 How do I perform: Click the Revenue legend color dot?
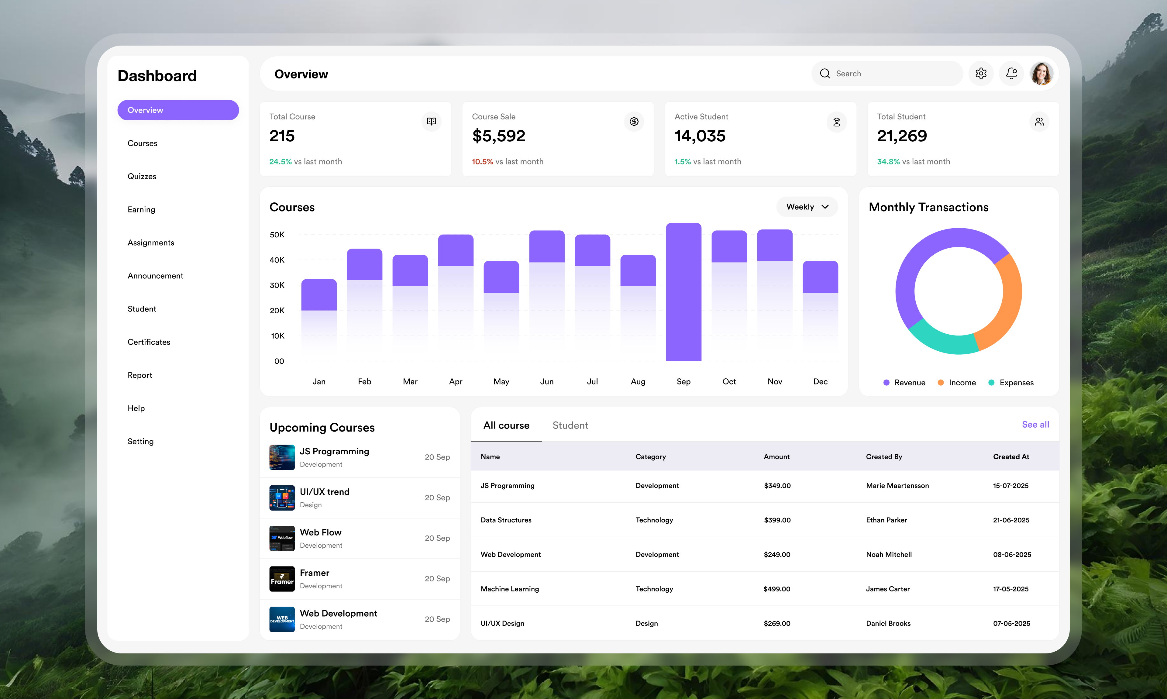[x=886, y=382]
